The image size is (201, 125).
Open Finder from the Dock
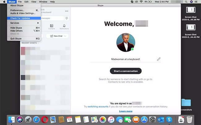pyautogui.click(x=11, y=120)
